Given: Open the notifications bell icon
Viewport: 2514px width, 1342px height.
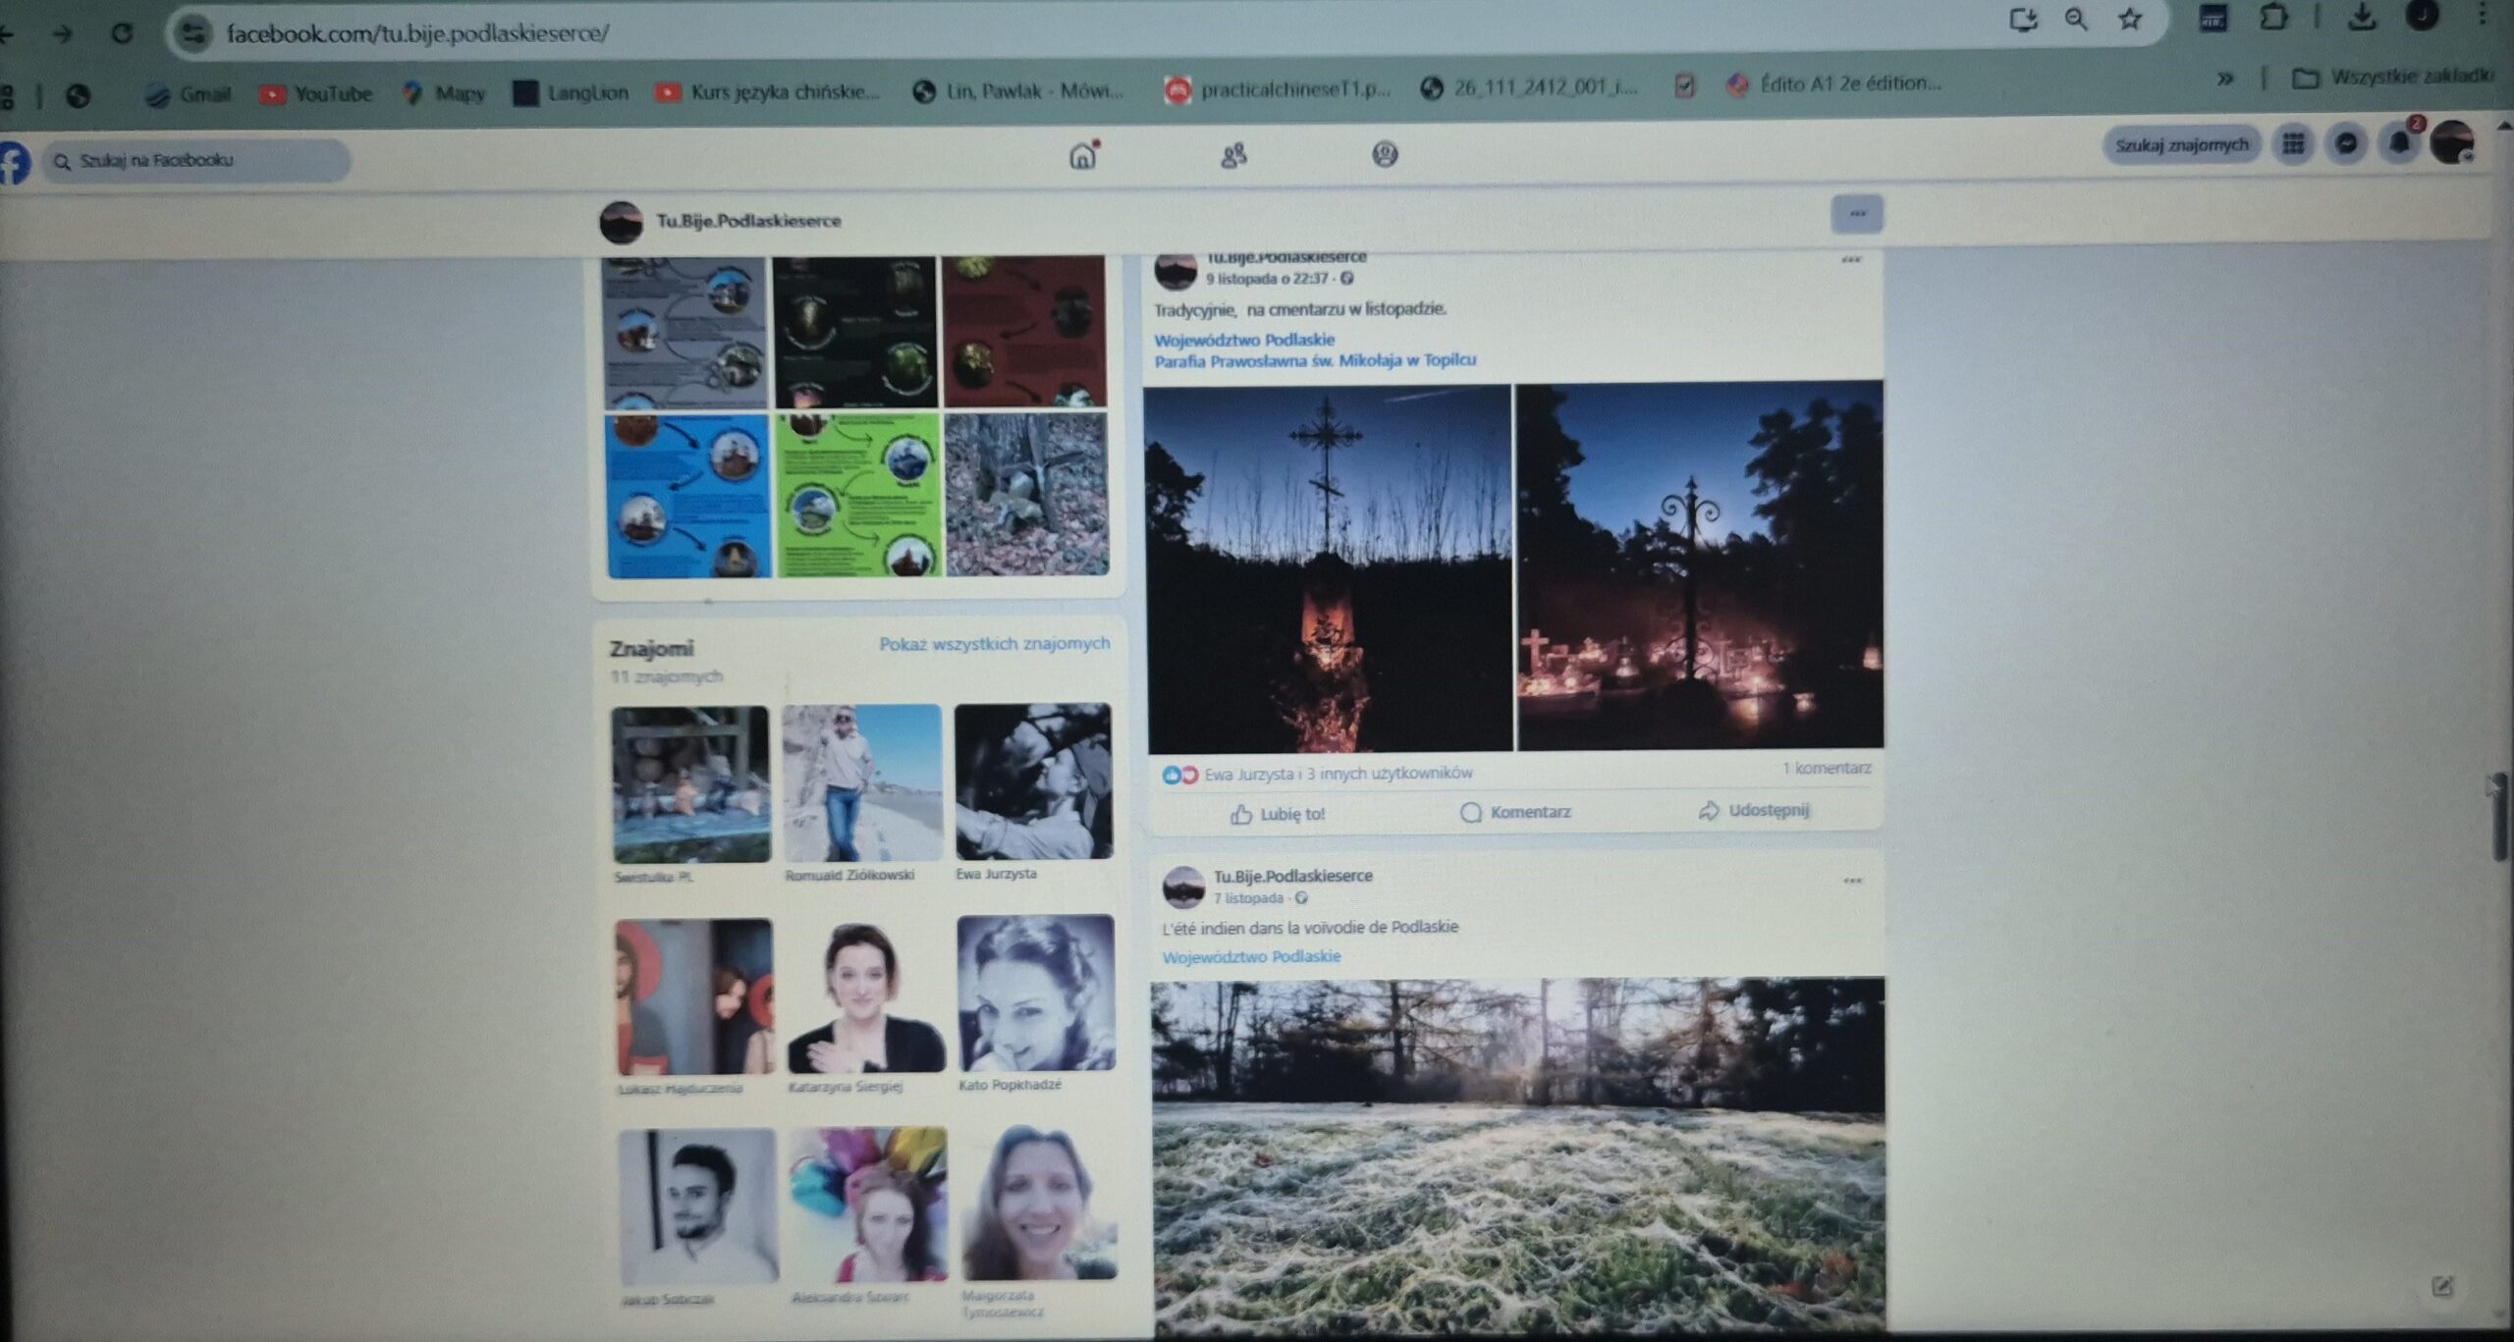Looking at the screenshot, I should point(2399,144).
